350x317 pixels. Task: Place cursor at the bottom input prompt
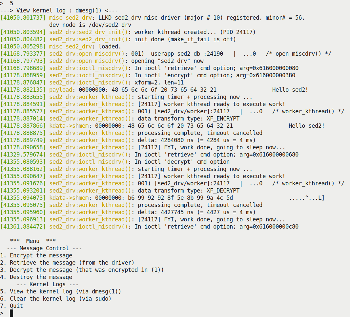pyautogui.click(x=11, y=313)
